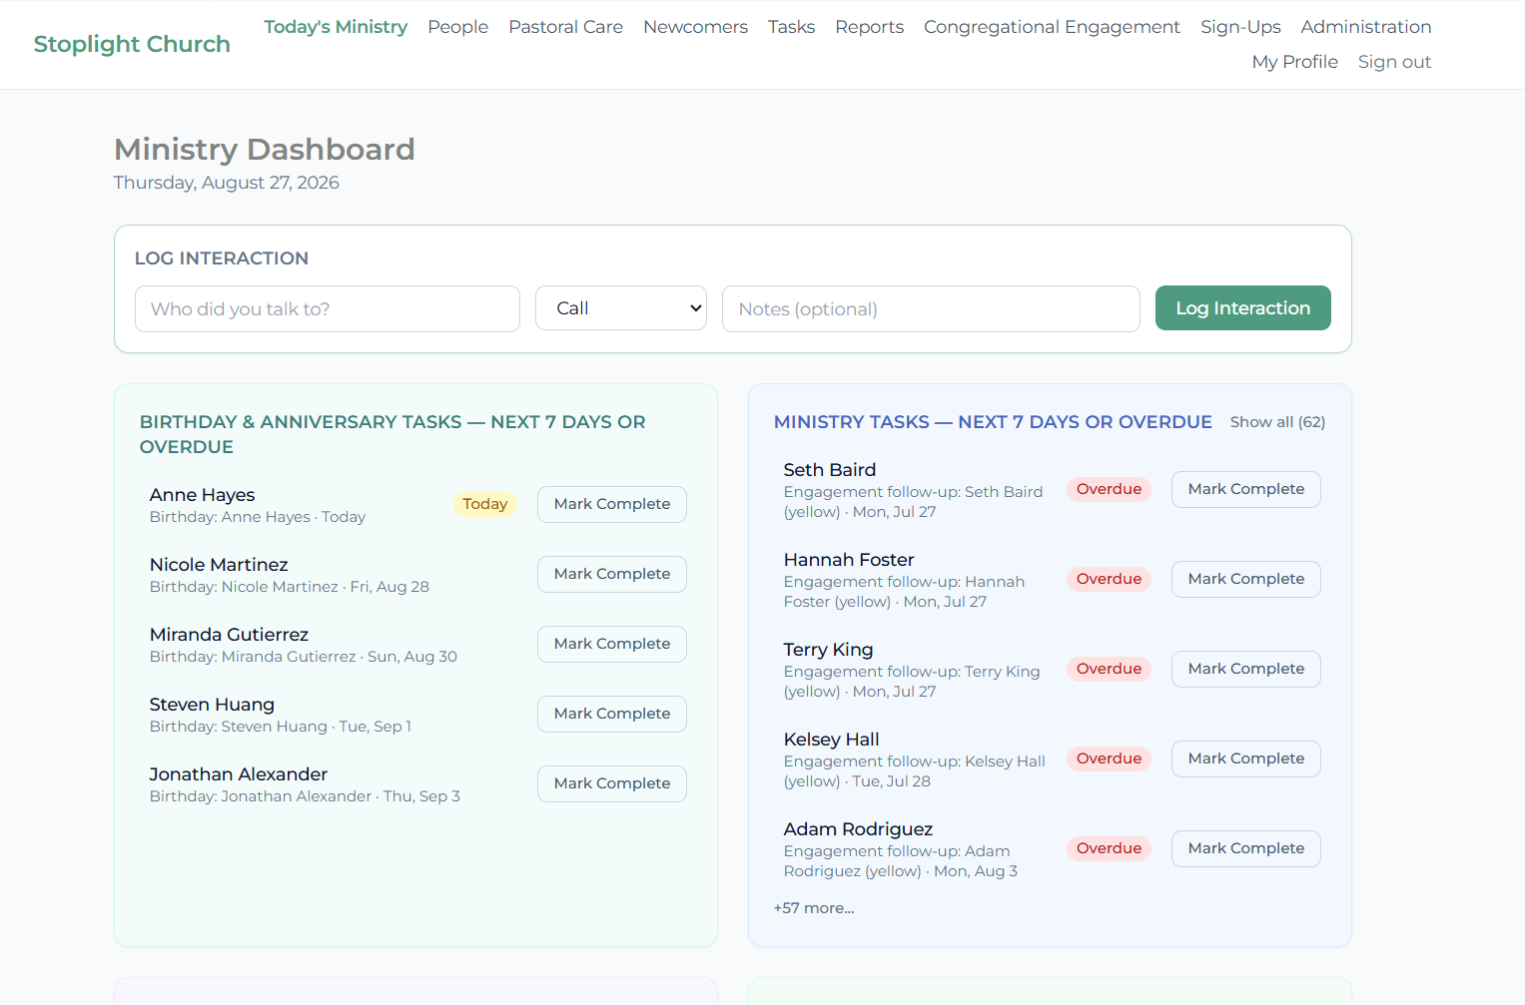Select the Nicole Martinez name
This screenshot has width=1525, height=1005.
pyautogui.click(x=219, y=565)
